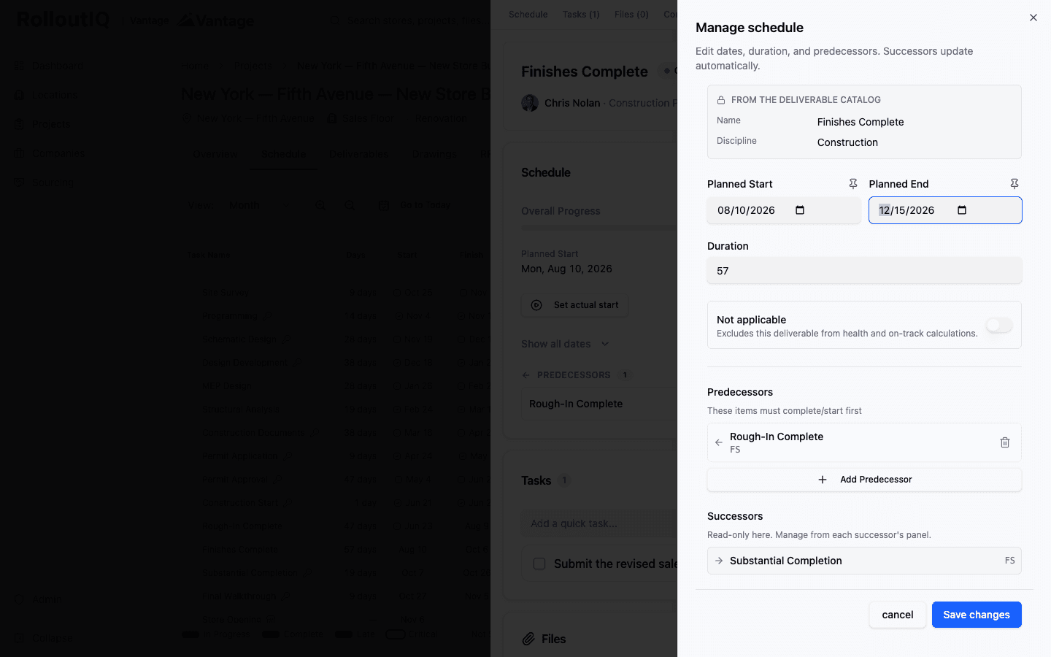Image resolution: width=1051 pixels, height=657 pixels.
Task: Click Set actual start
Action: (574, 305)
